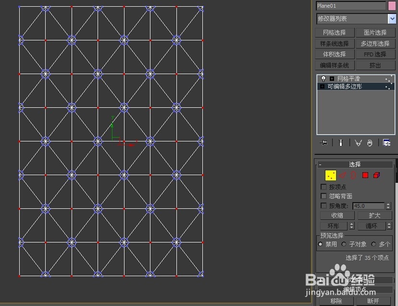Select the Edge sub-object level icon
The image size is (398, 306).
[342, 175]
